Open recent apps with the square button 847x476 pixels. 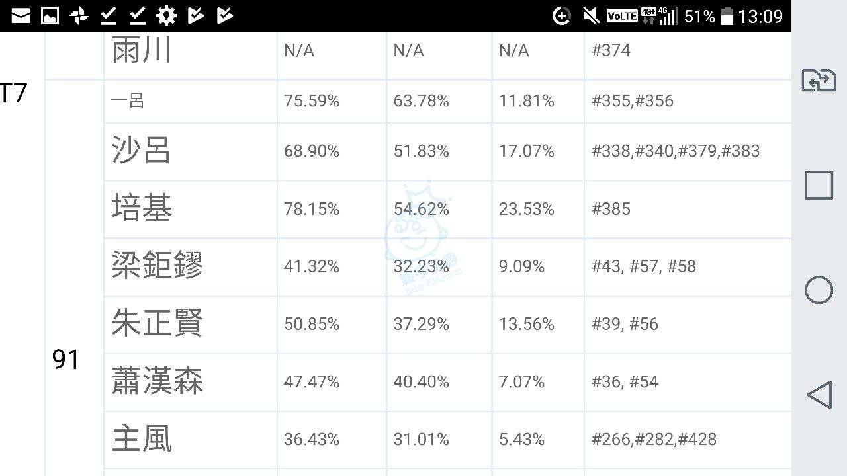coord(819,186)
